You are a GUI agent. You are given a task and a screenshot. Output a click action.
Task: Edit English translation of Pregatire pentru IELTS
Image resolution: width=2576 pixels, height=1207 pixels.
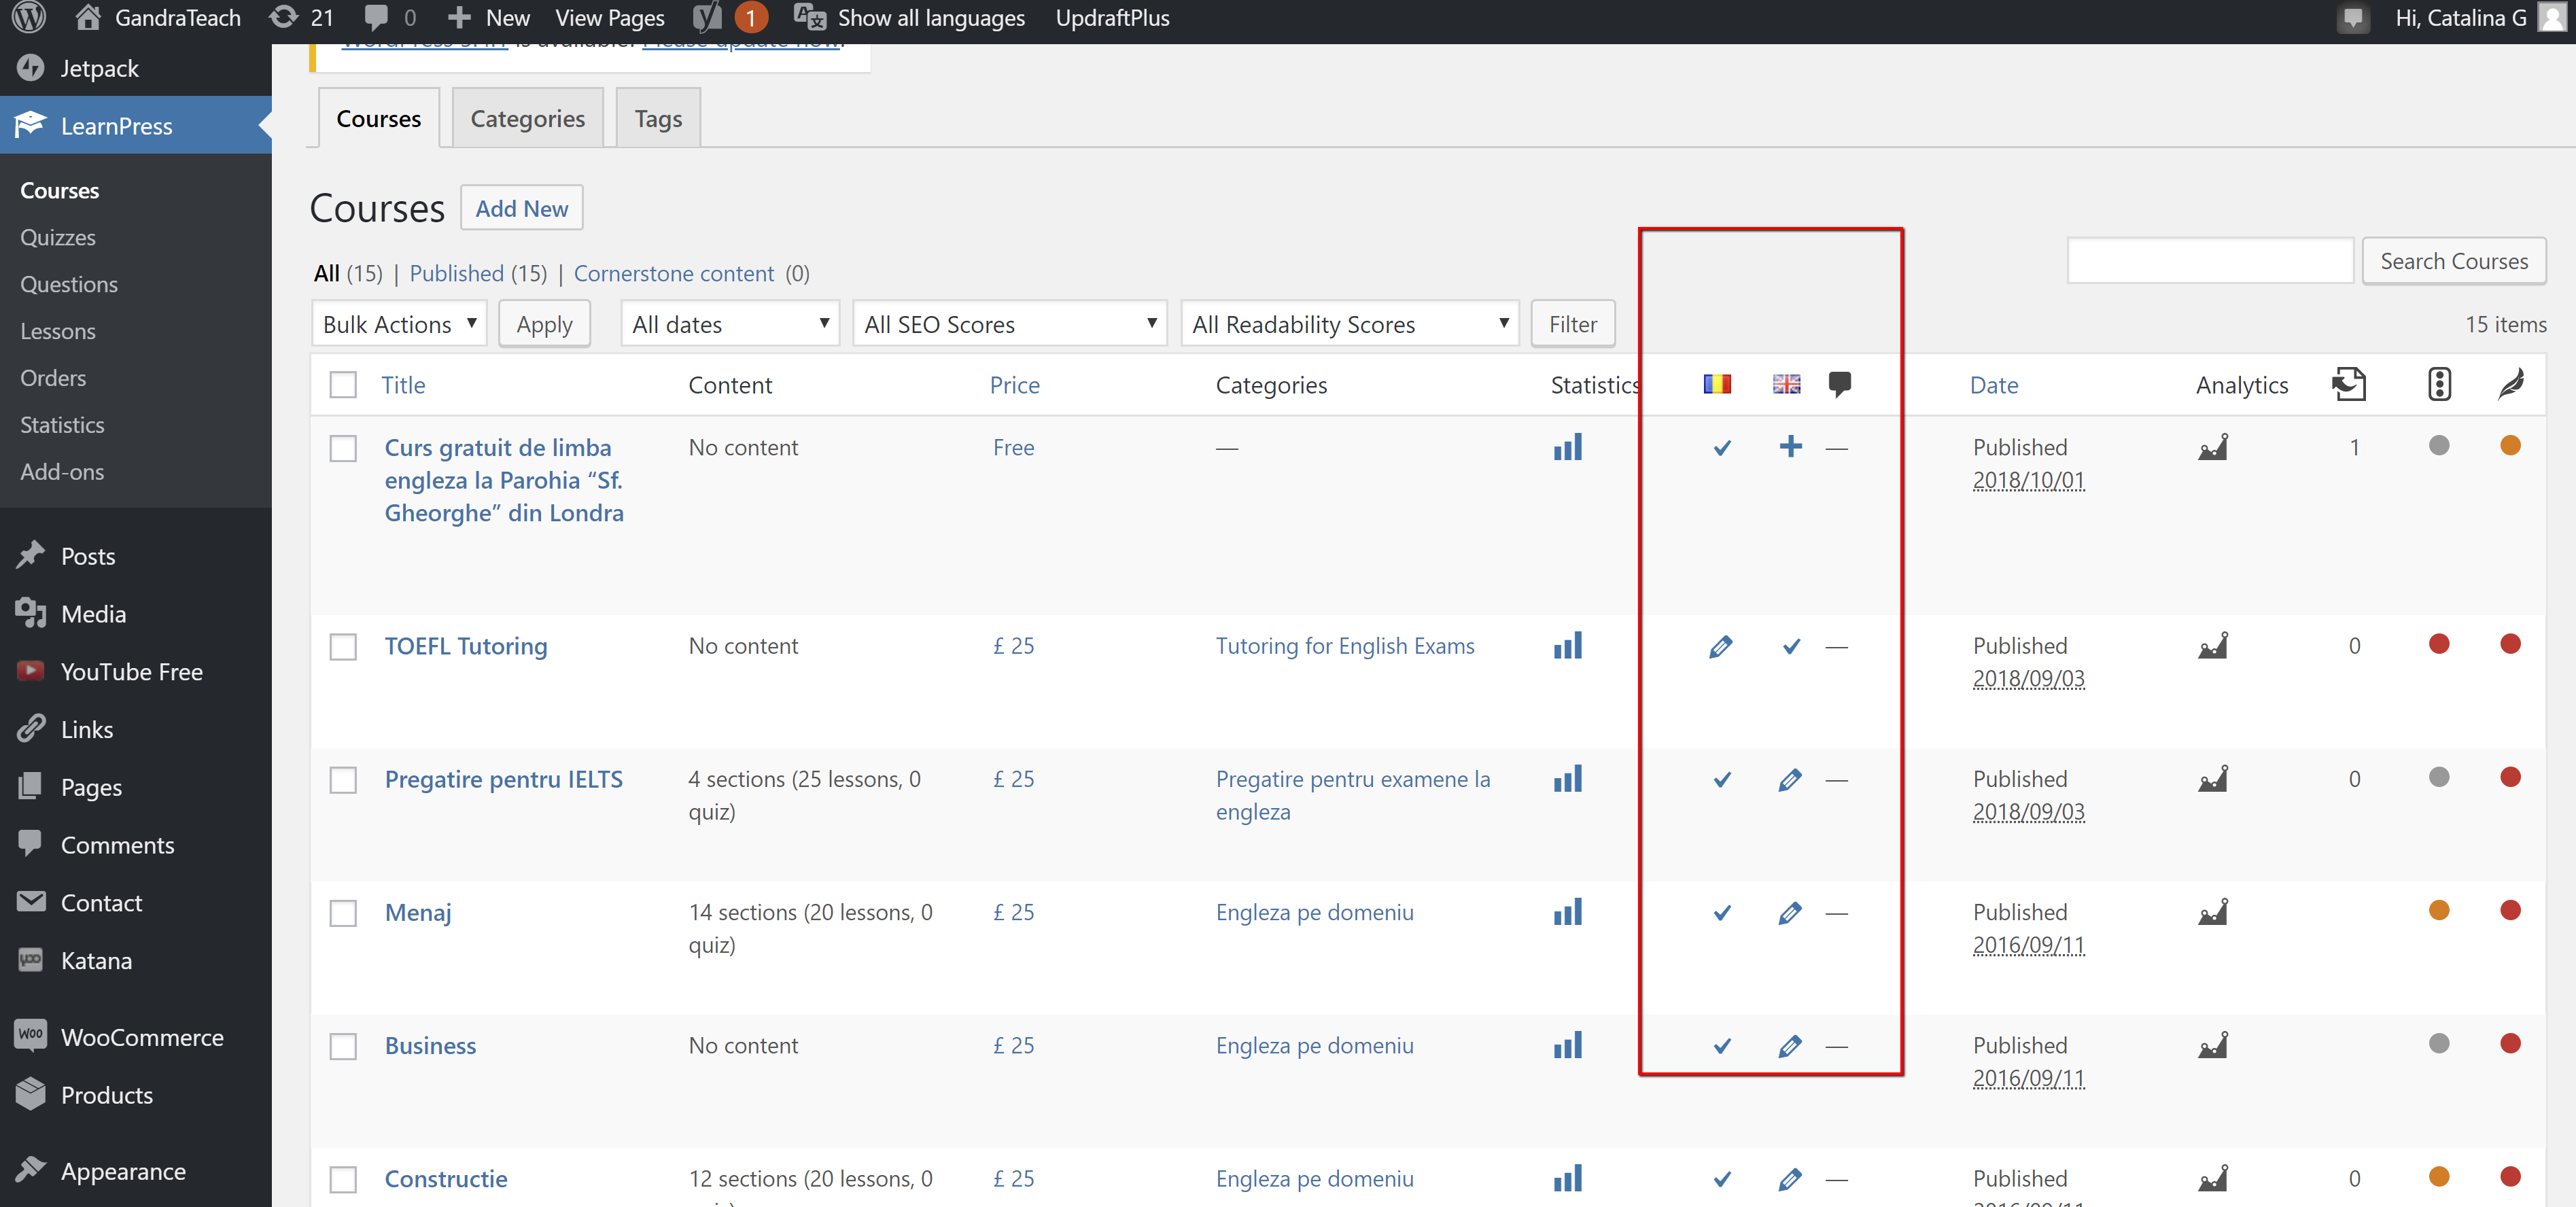click(x=1790, y=780)
